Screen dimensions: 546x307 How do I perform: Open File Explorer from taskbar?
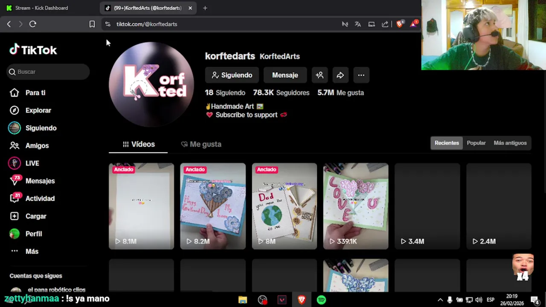pyautogui.click(x=243, y=300)
